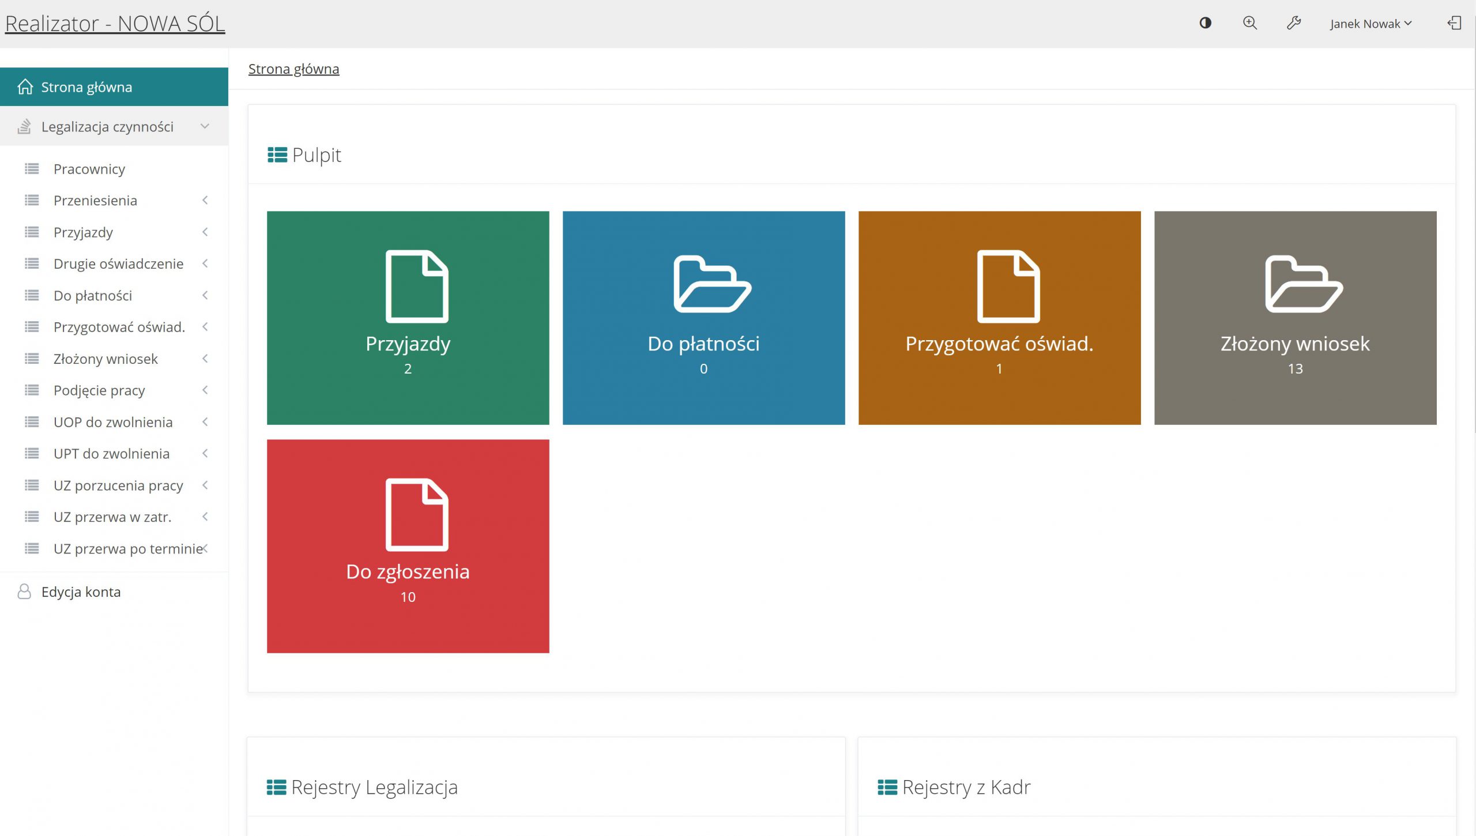
Task: Expand the Przeniesienia submenu arrow
Action: coord(205,200)
